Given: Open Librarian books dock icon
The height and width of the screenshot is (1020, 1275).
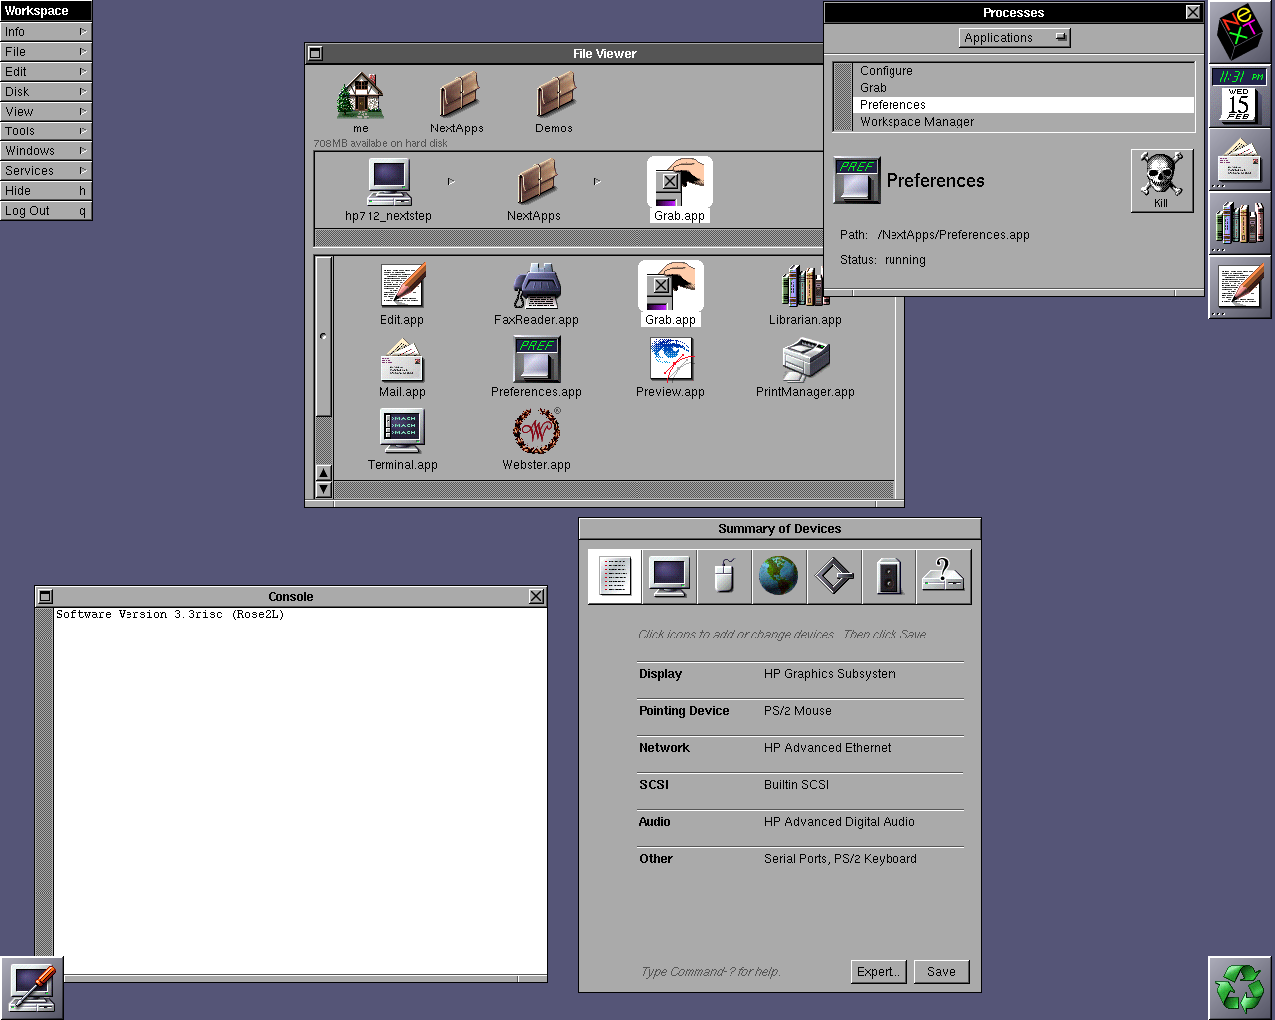Looking at the screenshot, I should [x=1240, y=223].
